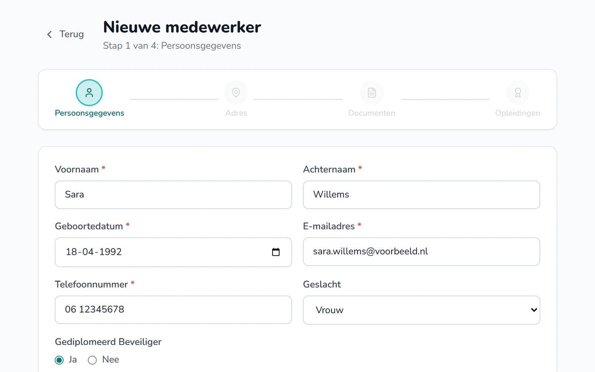Click the Voornaam field containing Sara
The width and height of the screenshot is (595, 372).
point(173,195)
